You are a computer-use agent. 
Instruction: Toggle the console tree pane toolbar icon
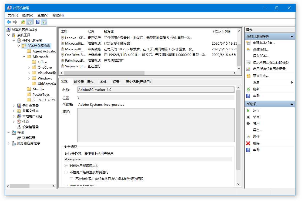point(30,22)
